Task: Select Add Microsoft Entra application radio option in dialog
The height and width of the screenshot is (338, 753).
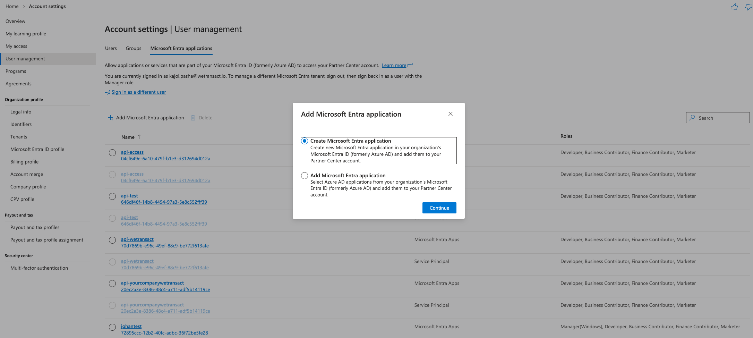Action: tap(304, 176)
